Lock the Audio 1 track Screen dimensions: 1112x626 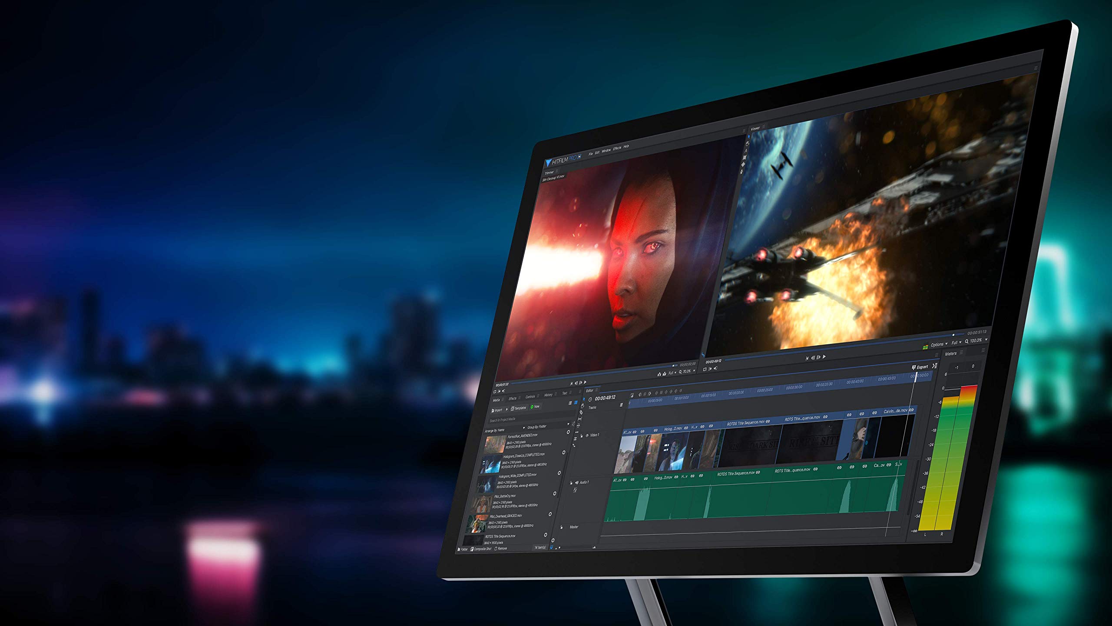pos(571,483)
